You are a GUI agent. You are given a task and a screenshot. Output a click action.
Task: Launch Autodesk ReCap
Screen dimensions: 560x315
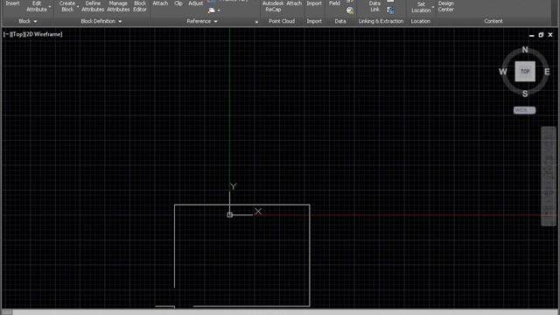pyautogui.click(x=273, y=6)
